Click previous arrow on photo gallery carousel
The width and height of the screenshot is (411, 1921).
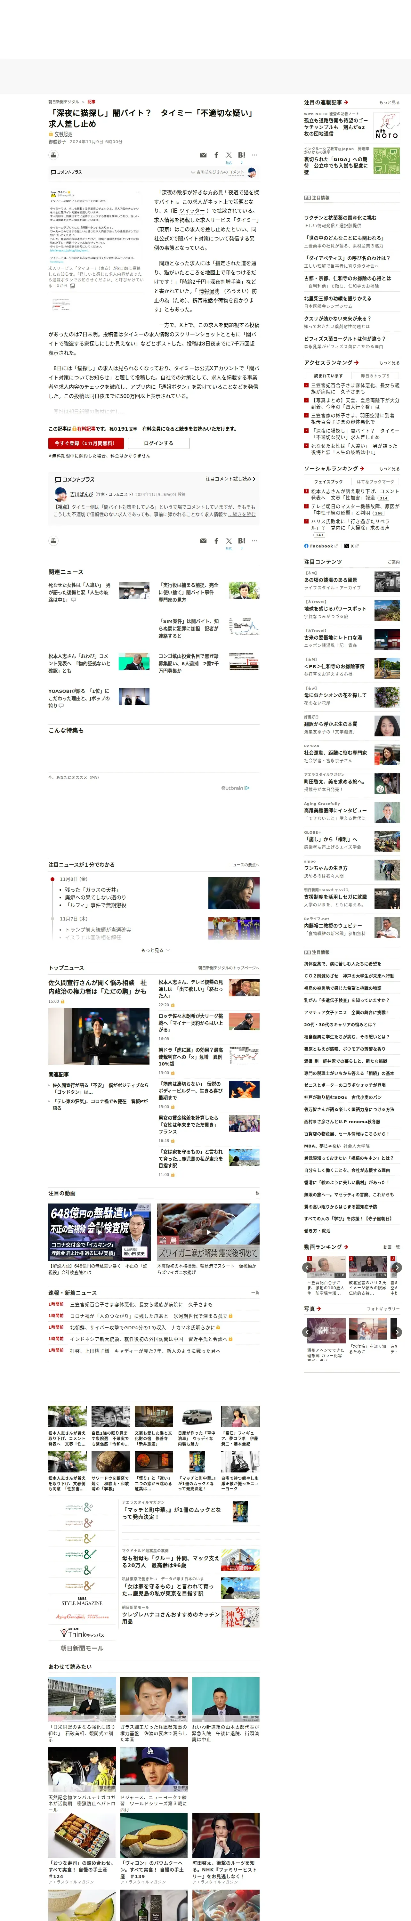(x=307, y=1332)
